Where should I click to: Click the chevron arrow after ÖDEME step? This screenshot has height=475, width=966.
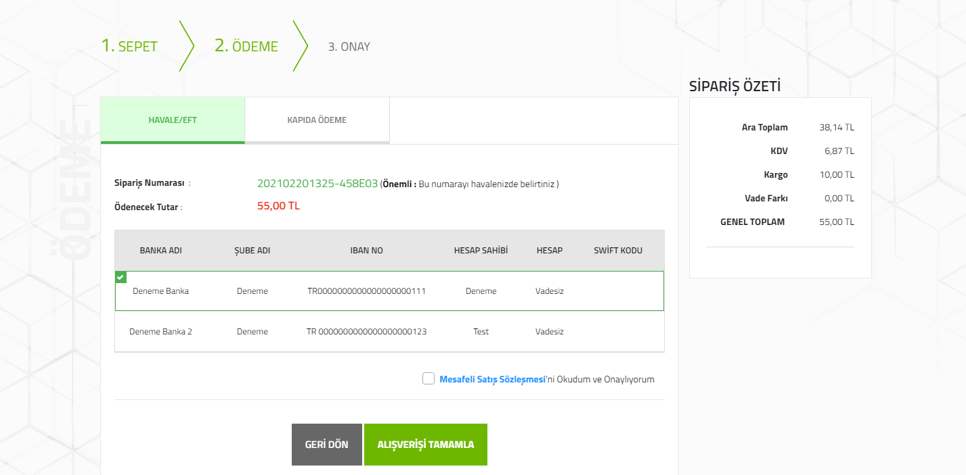tap(301, 46)
